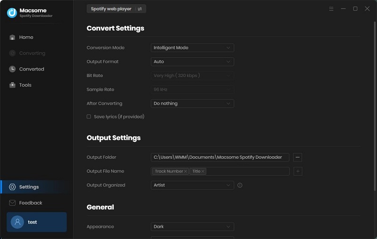Click the After Converting label

coord(104,103)
